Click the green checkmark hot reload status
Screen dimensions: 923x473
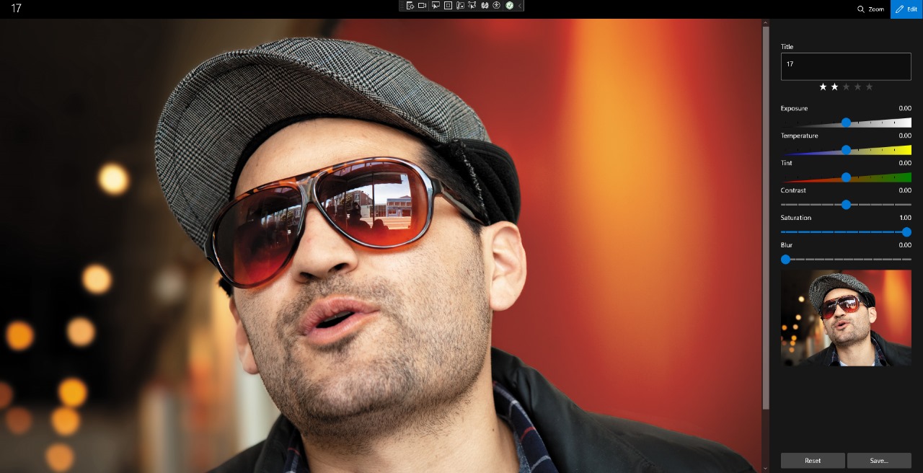point(509,5)
